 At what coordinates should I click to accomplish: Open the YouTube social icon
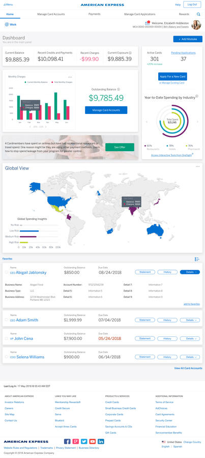pos(92,441)
